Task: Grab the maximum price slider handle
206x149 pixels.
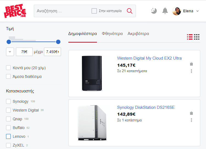Action: [x=58, y=42]
